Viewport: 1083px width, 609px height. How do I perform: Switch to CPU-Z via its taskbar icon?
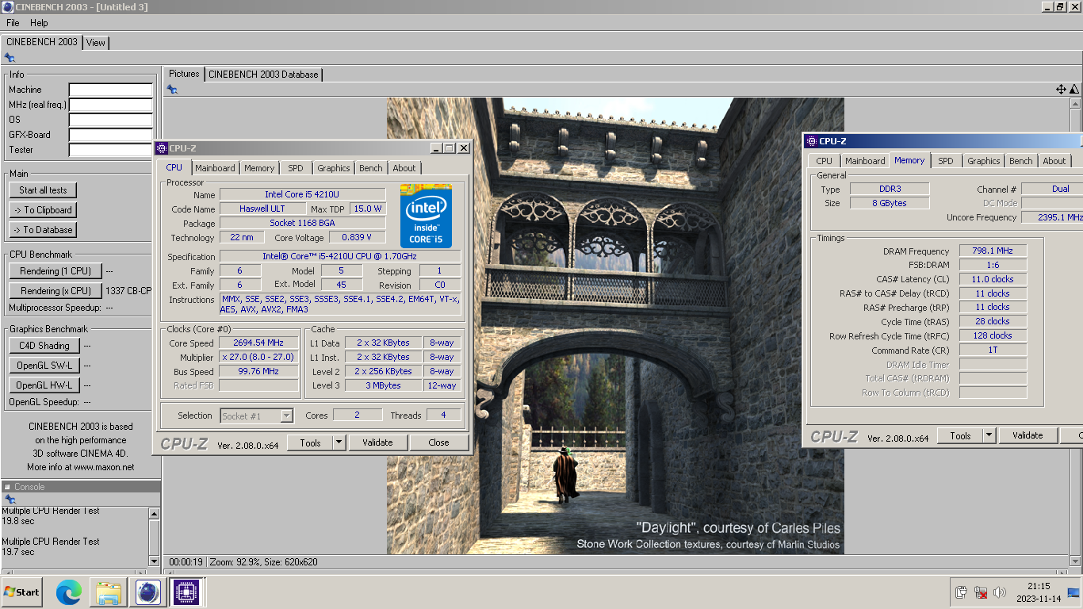pyautogui.click(x=186, y=592)
